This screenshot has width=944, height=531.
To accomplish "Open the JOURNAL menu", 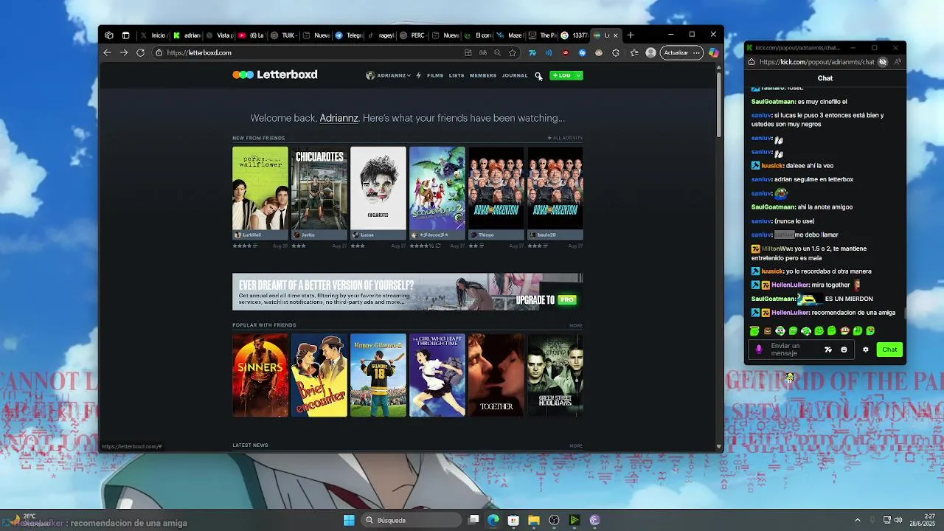I will pyautogui.click(x=515, y=75).
